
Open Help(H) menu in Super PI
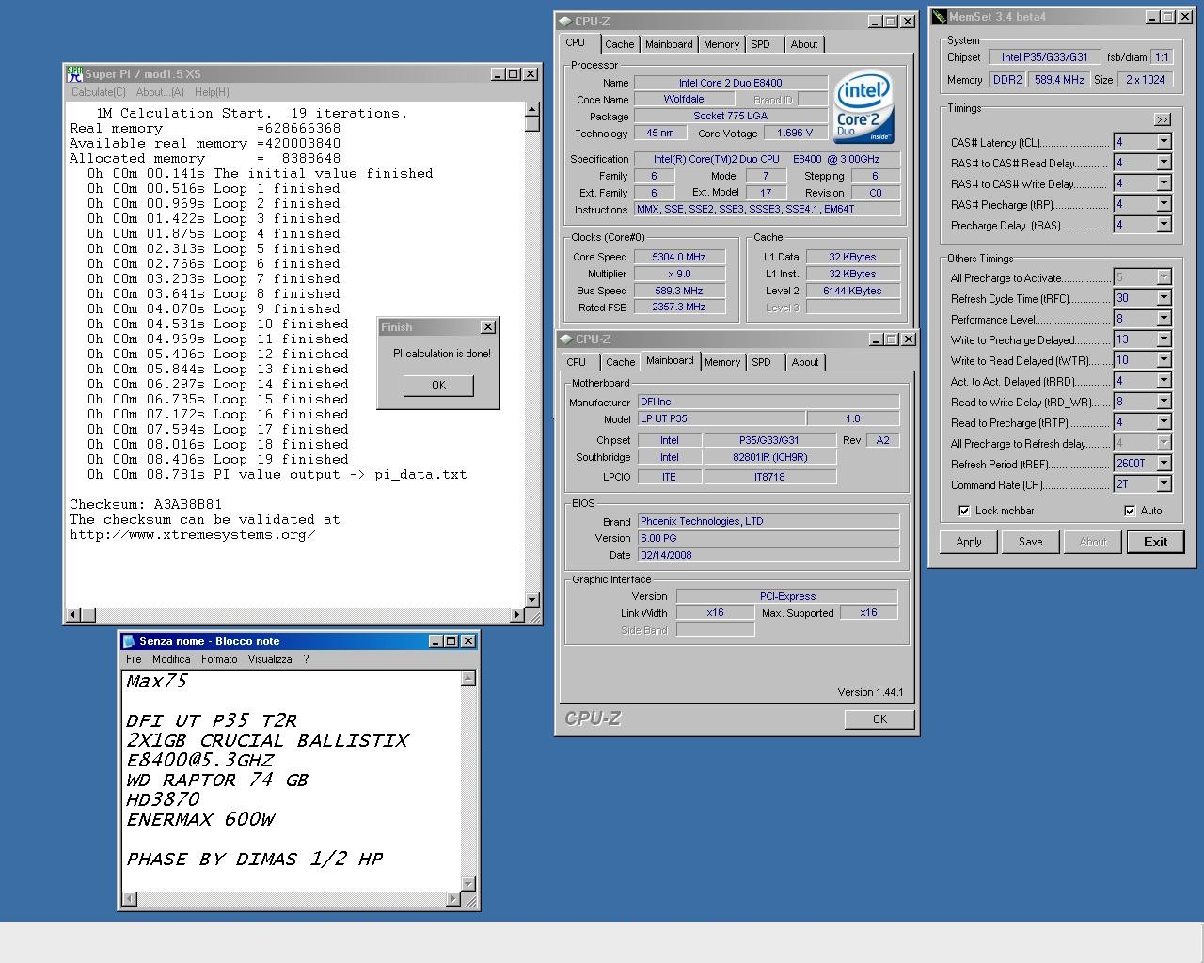click(x=212, y=92)
